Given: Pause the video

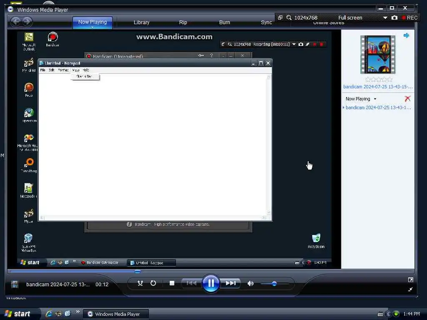Looking at the screenshot, I should click(x=211, y=283).
